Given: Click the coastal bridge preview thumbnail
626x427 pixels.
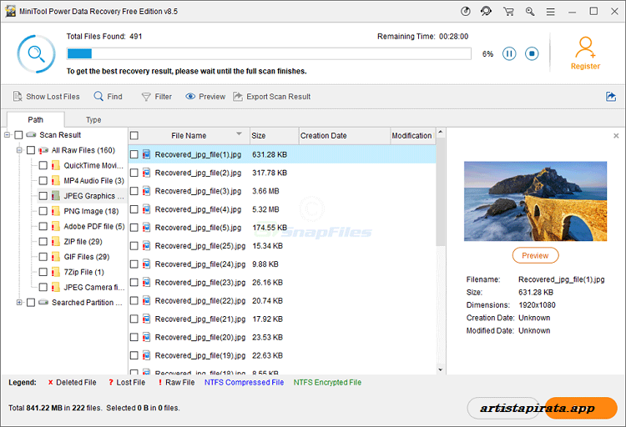Looking at the screenshot, I should tap(535, 201).
